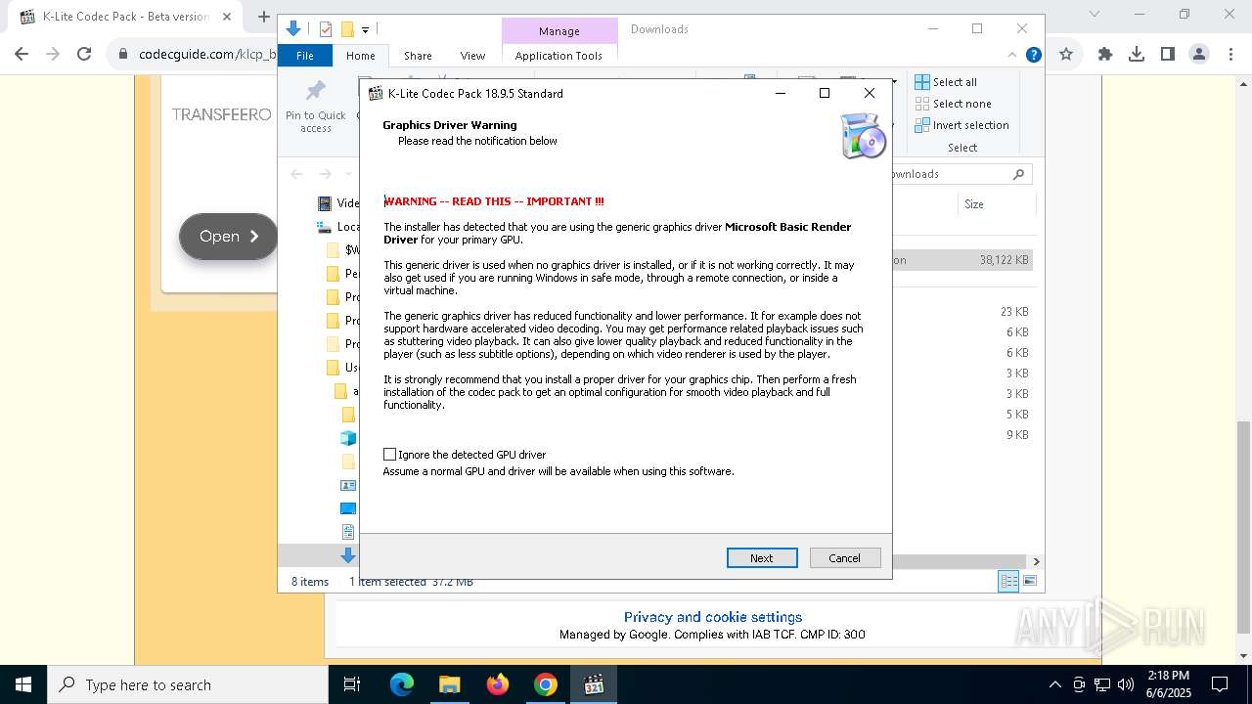1252x704 pixels.
Task: Click the 3D Objects cube icon in tree
Action: point(348,438)
